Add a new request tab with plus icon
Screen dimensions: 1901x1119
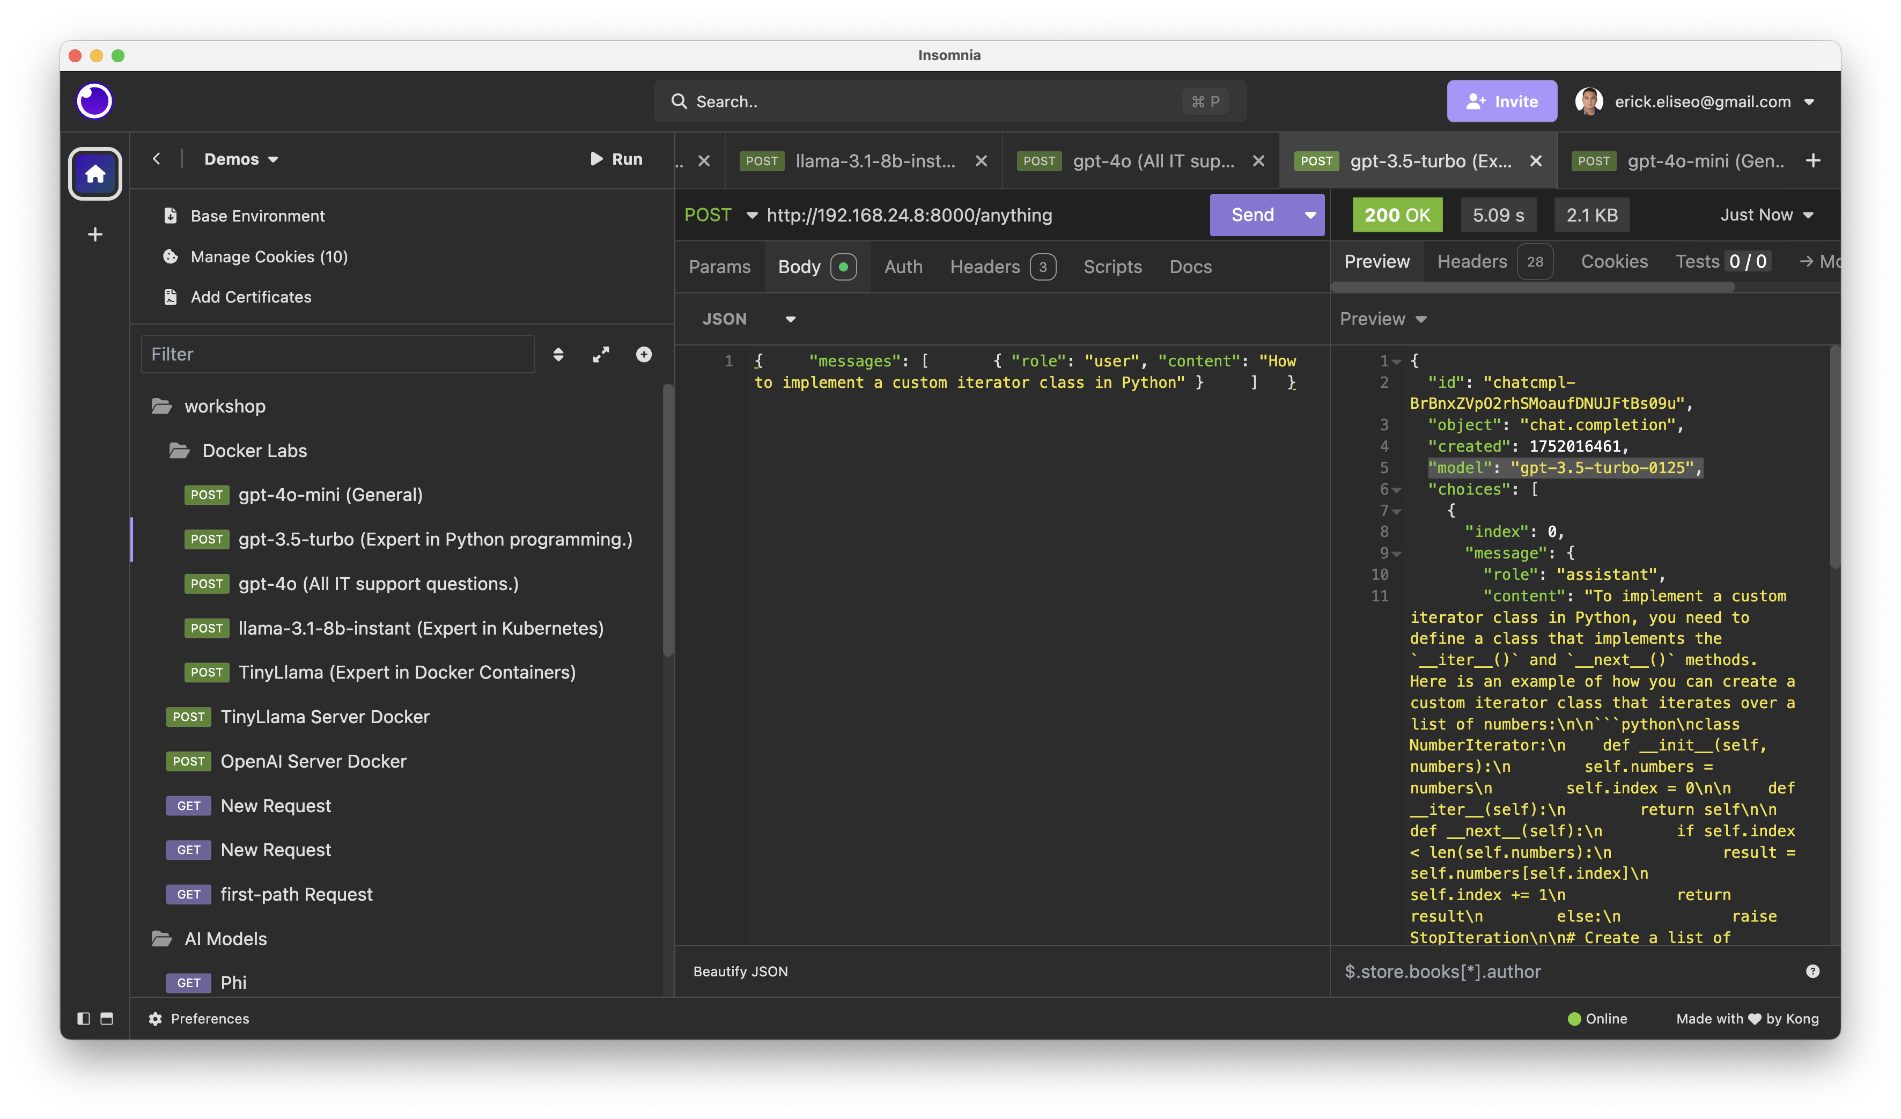tap(1812, 161)
